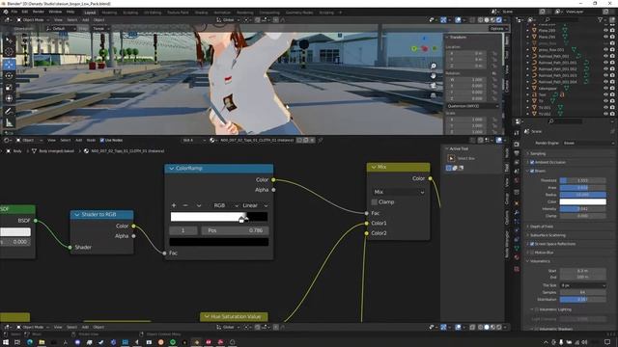Open Tile Size dropdown
The width and height of the screenshot is (618, 347).
pos(582,285)
